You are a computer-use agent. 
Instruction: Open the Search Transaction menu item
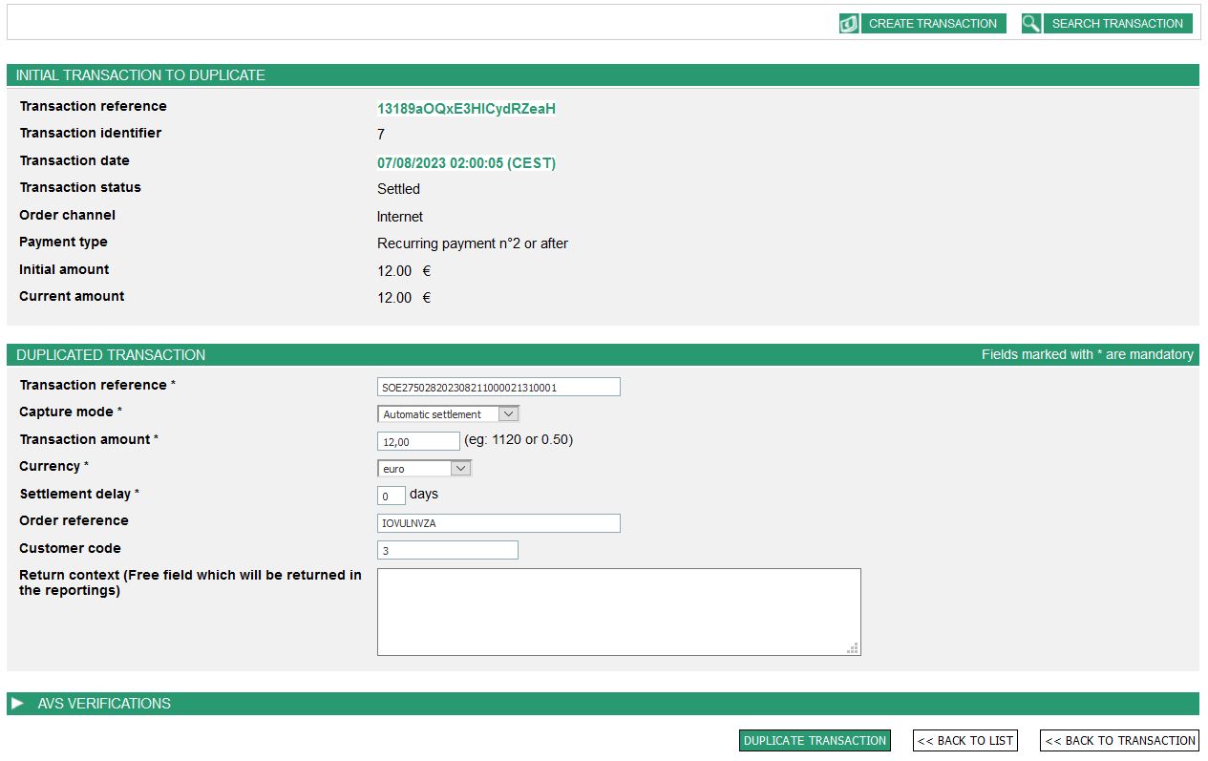[x=1118, y=23]
